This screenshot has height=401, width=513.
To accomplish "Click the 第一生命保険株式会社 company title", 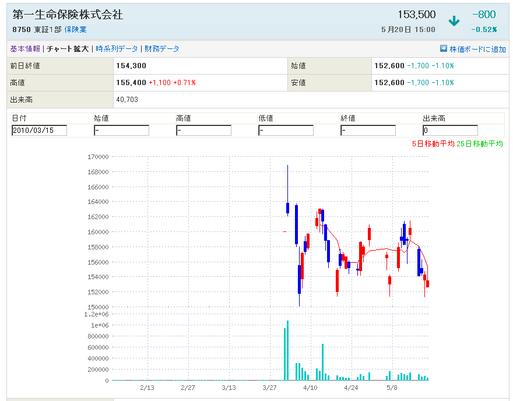I will click(x=68, y=15).
